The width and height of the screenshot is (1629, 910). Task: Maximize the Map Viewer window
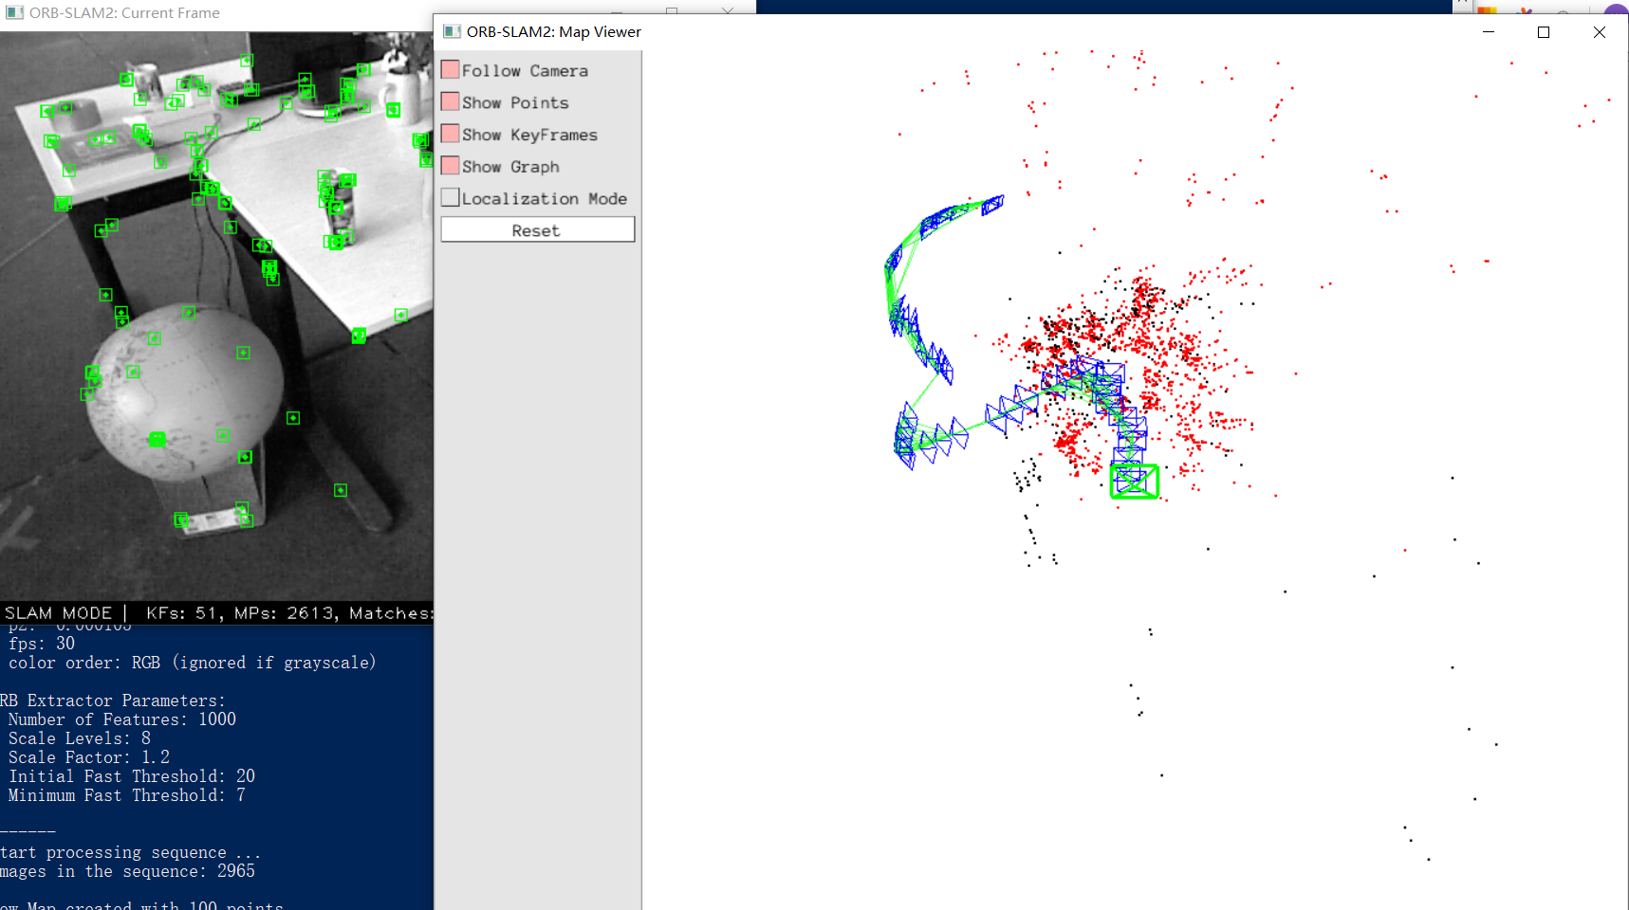pos(1544,32)
